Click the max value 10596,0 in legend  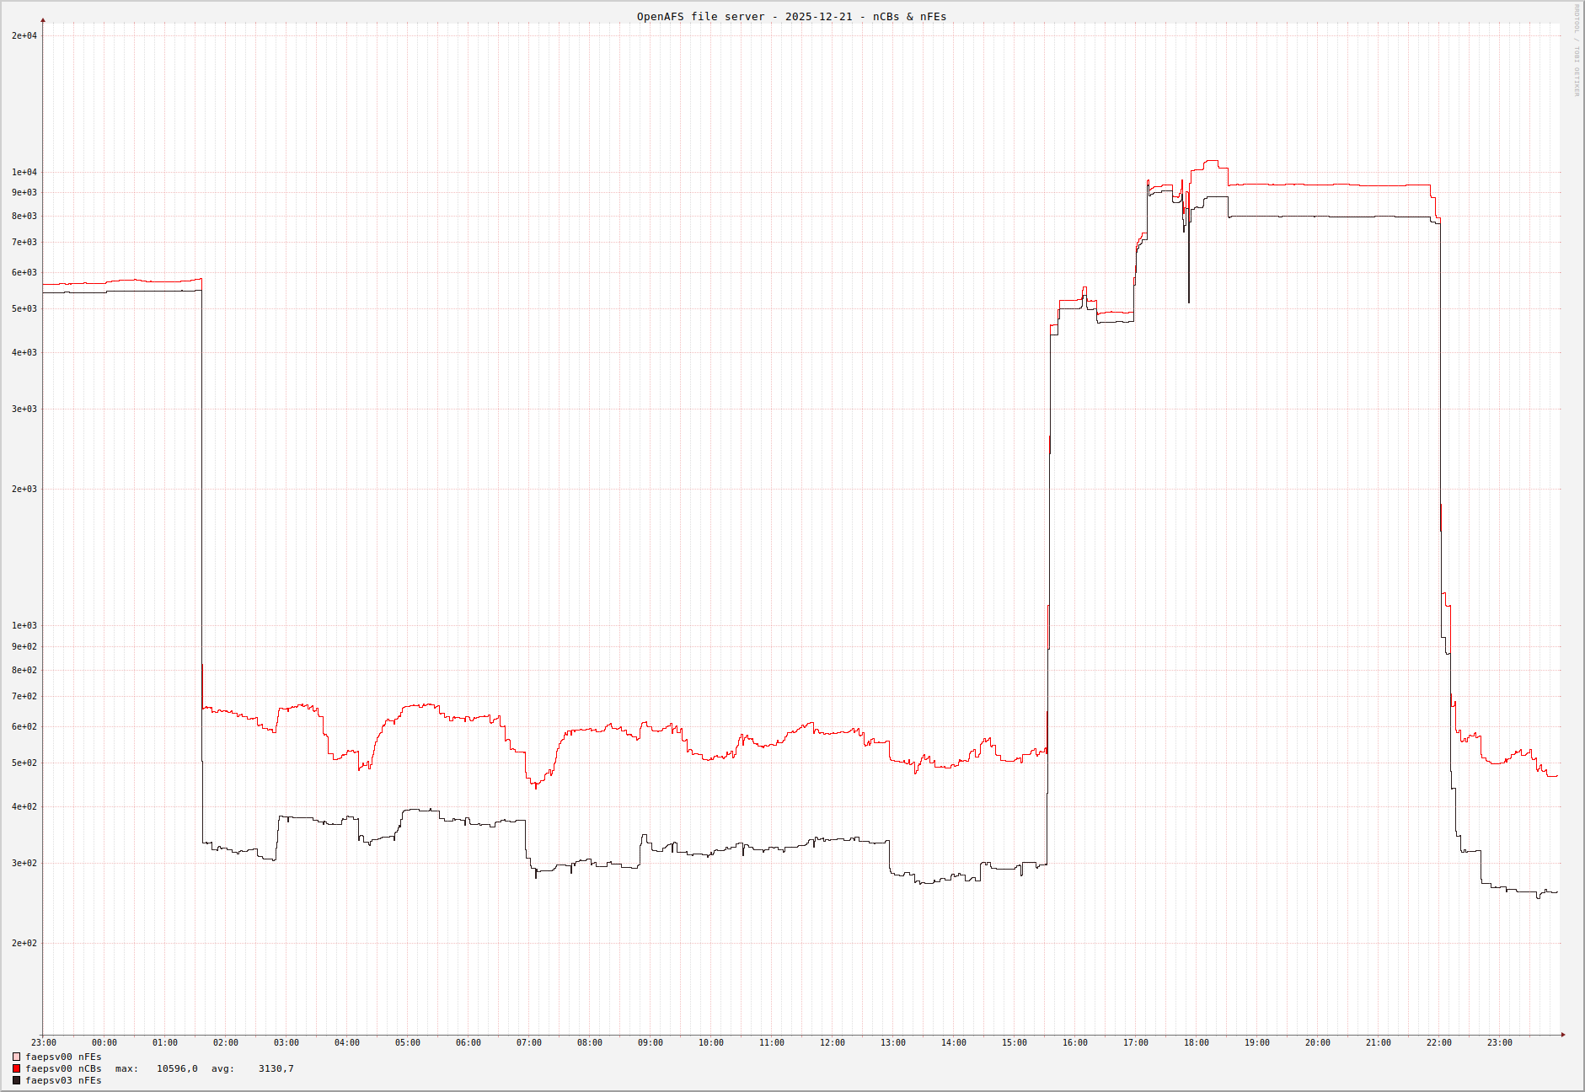tap(177, 1068)
